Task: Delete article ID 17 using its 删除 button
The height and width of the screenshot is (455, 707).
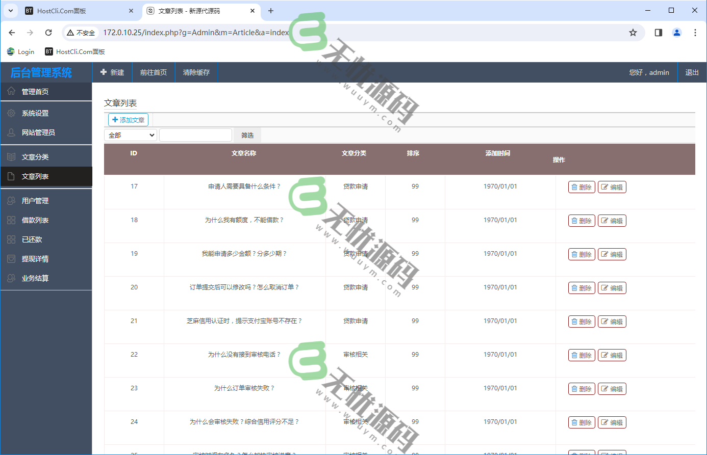Action: (582, 187)
